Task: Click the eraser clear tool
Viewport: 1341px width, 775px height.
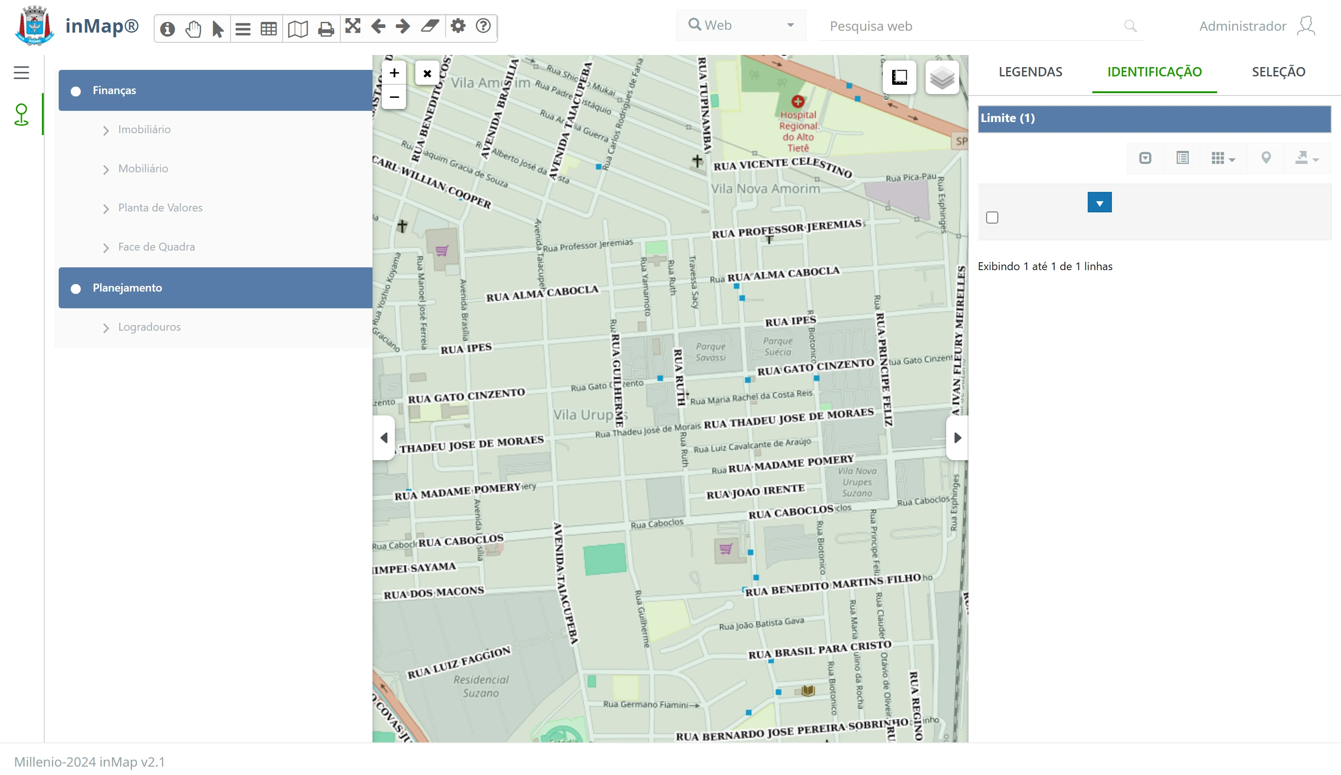Action: (429, 26)
